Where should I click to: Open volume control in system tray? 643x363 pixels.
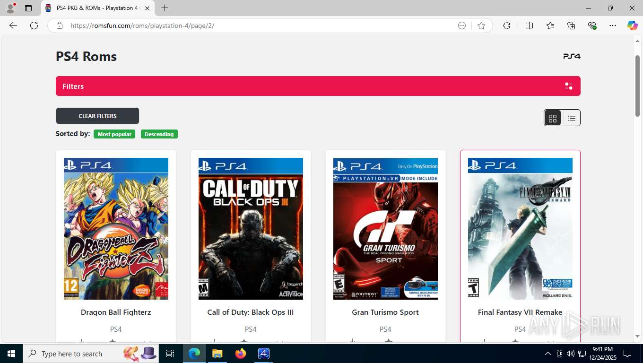point(571,354)
